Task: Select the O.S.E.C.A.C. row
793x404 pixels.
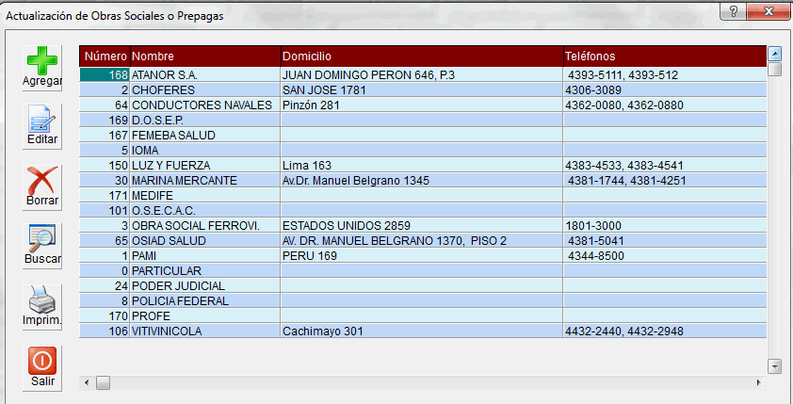Action: tap(423, 211)
